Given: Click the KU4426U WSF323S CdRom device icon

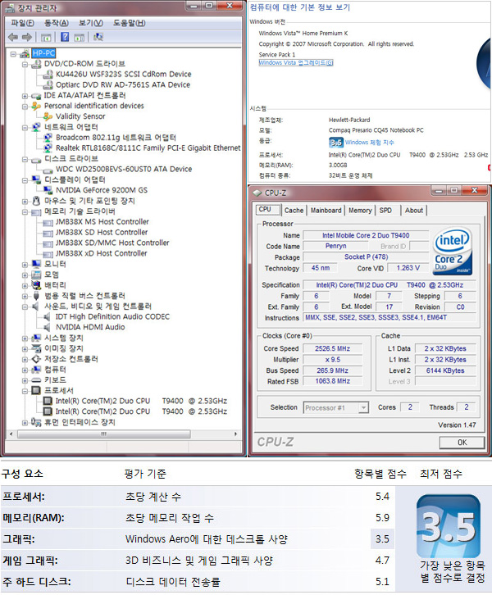Looking at the screenshot, I should click(48, 74).
